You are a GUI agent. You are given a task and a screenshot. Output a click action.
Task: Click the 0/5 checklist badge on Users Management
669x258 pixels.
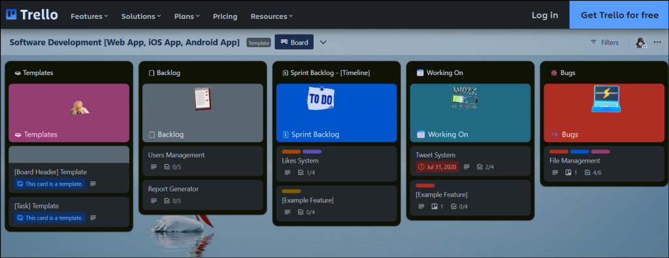(172, 167)
